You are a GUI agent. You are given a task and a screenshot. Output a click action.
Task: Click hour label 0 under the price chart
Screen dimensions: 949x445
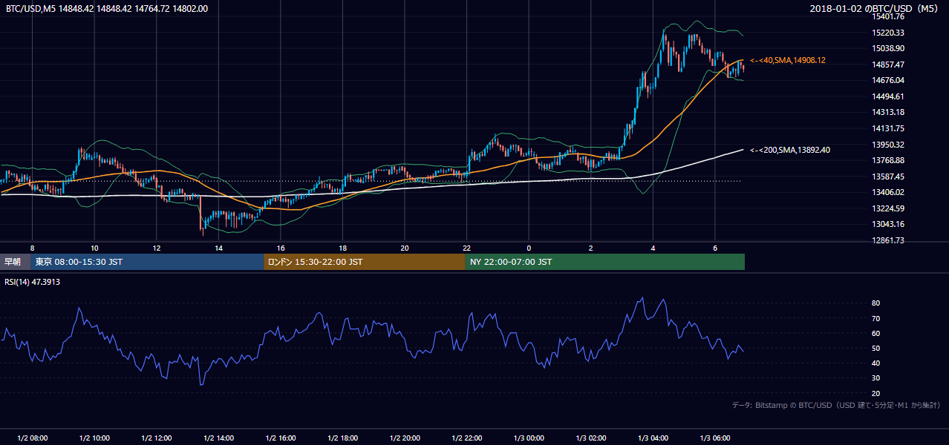[529, 248]
